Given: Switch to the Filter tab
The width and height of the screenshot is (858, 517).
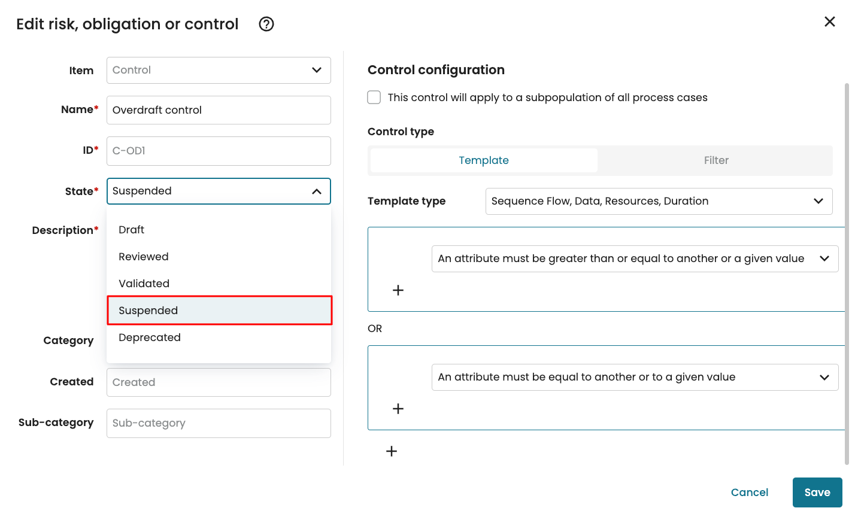Looking at the screenshot, I should tap(716, 160).
